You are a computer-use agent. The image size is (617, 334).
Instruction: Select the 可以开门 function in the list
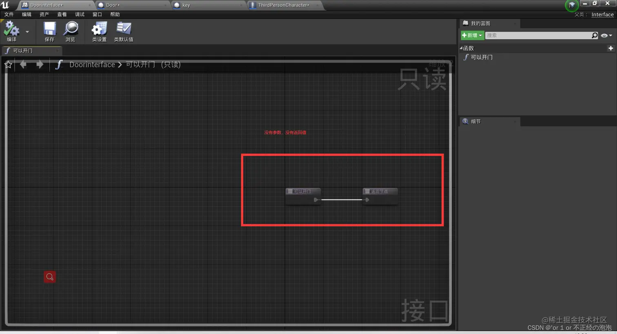(x=482, y=57)
